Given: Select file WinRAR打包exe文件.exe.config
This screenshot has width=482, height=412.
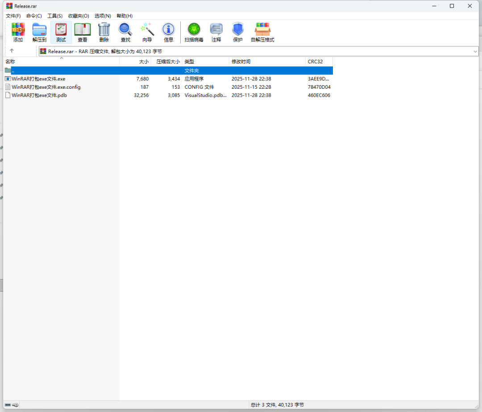Looking at the screenshot, I should click(46, 87).
